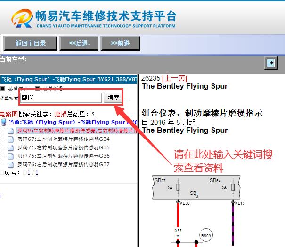This screenshot has width=285, height=247.
Task: Click the document icon beside 页码76
Action: 11,164
